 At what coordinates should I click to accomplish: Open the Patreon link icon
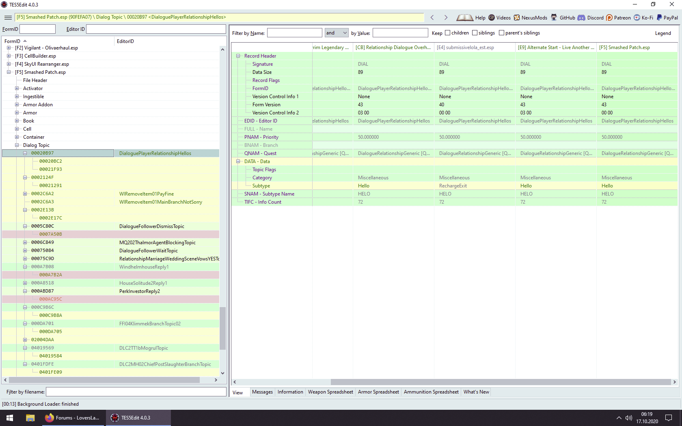pyautogui.click(x=609, y=17)
